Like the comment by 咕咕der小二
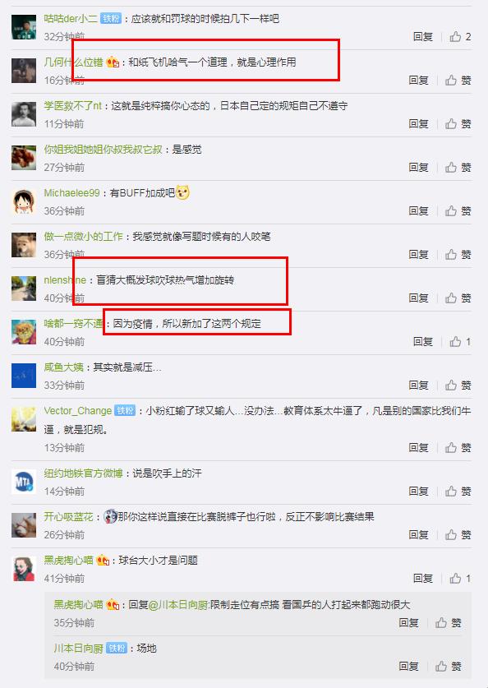Image resolution: width=488 pixels, height=688 pixels. [x=460, y=37]
